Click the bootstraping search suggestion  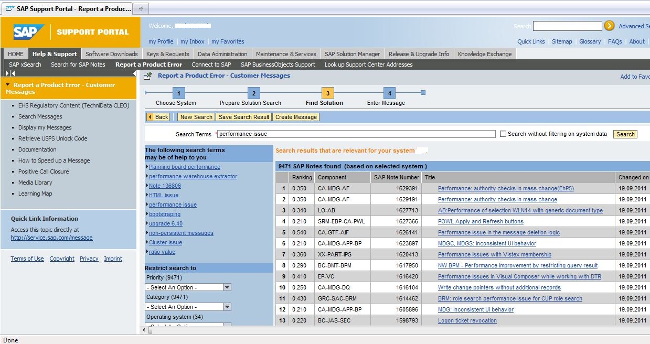[x=165, y=214]
